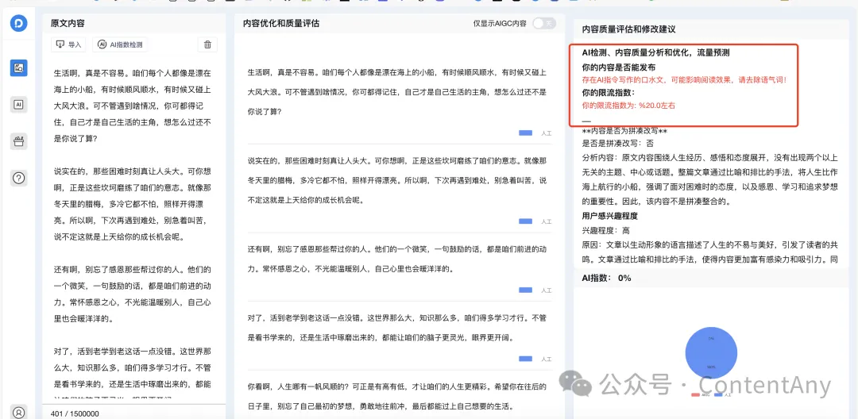Image resolution: width=858 pixels, height=419 pixels.
Task: Click the 用户感兴趣程度 heading
Action: point(610,215)
